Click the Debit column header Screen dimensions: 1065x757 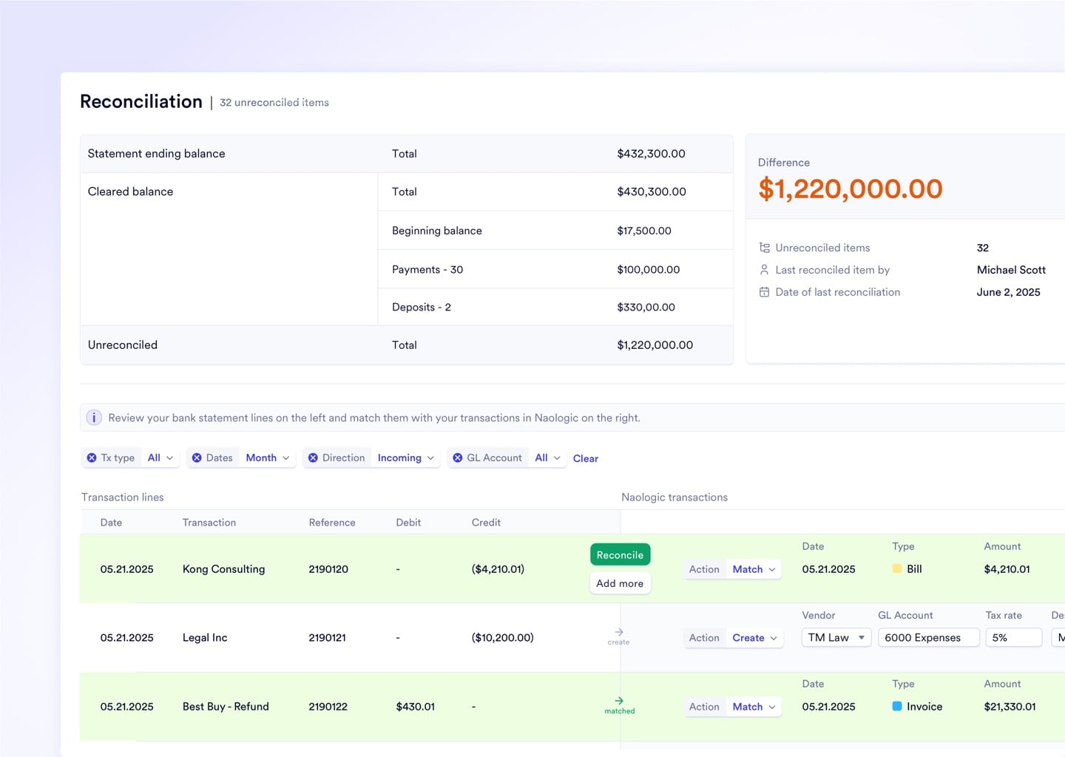pyautogui.click(x=408, y=523)
